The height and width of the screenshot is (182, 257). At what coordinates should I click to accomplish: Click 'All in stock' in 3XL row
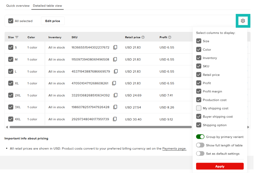click(57, 107)
